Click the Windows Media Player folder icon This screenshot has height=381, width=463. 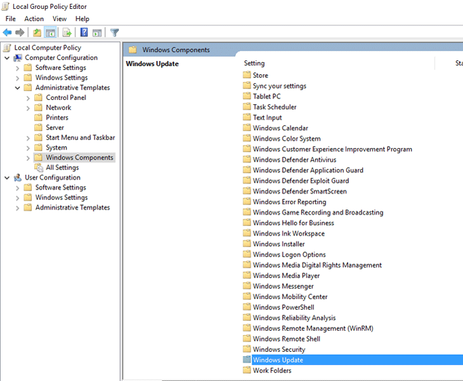(x=247, y=276)
